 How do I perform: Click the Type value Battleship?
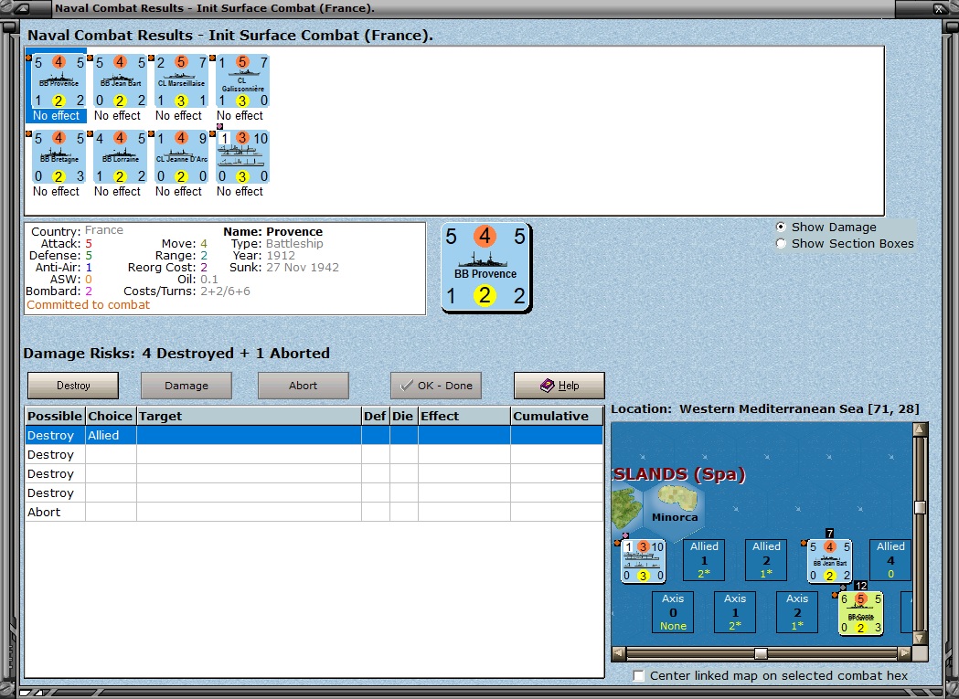(x=294, y=243)
